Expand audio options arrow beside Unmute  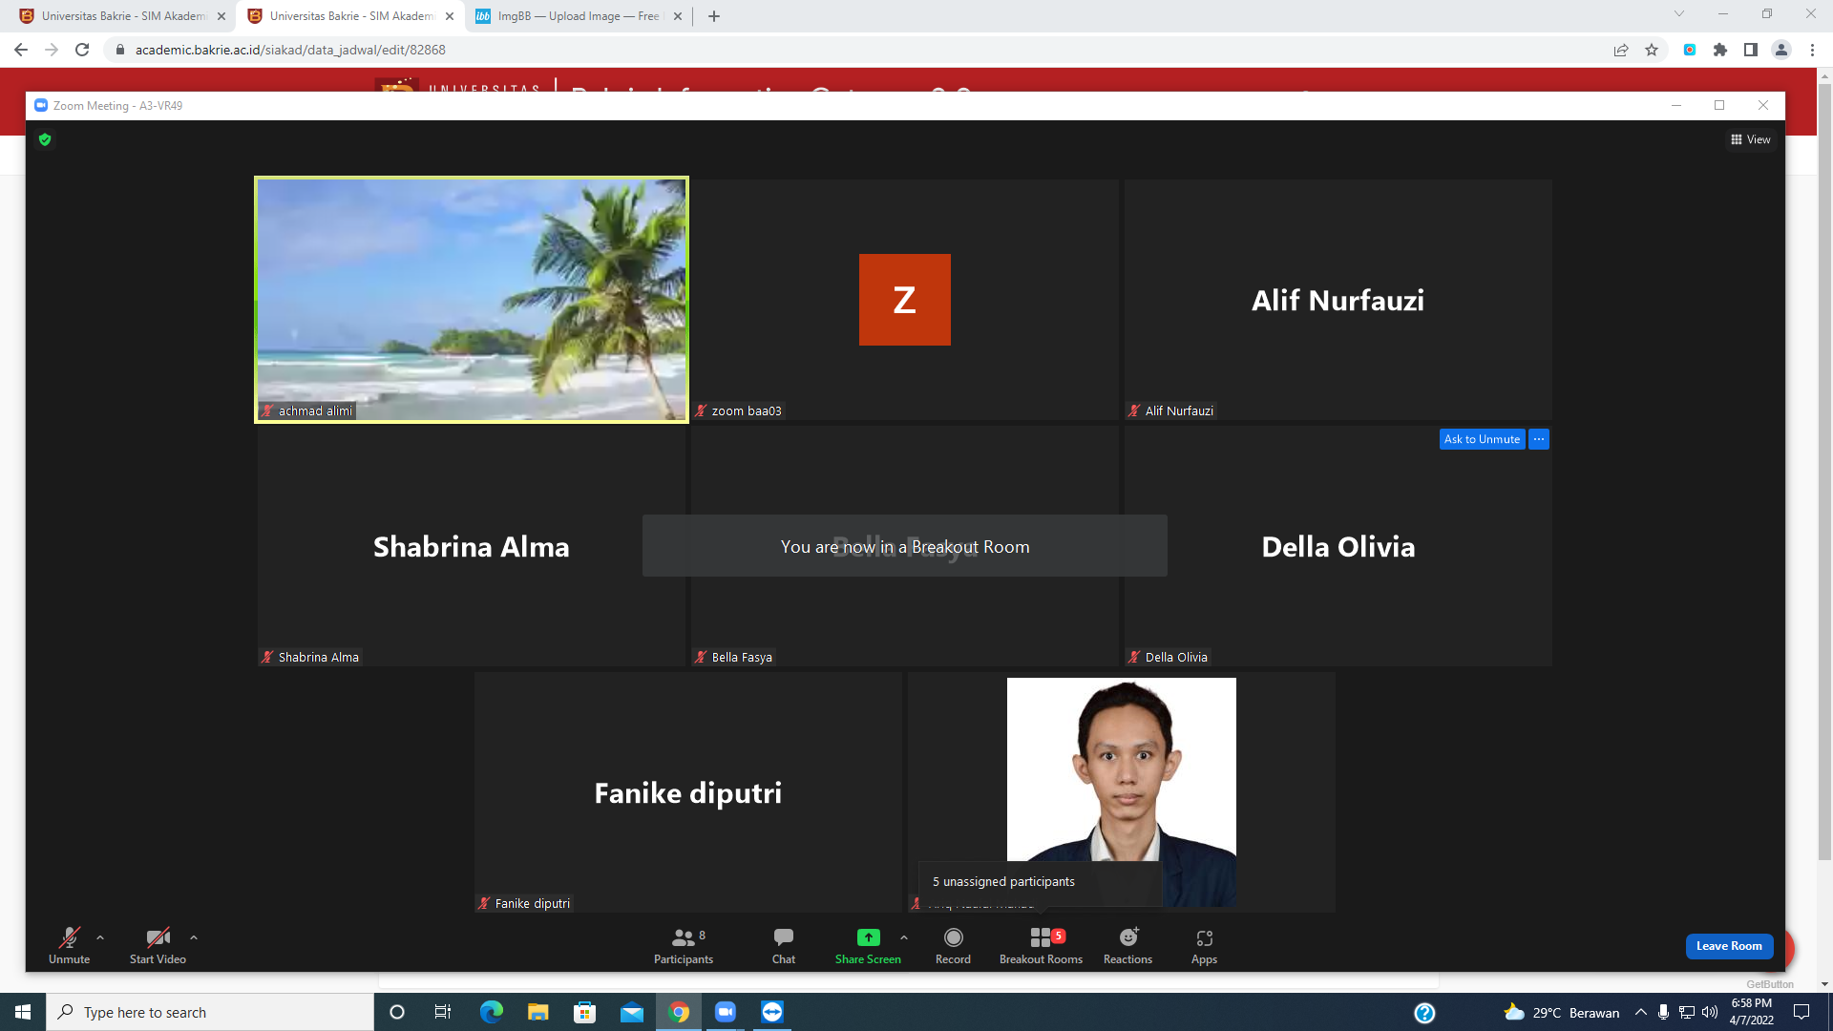(100, 937)
